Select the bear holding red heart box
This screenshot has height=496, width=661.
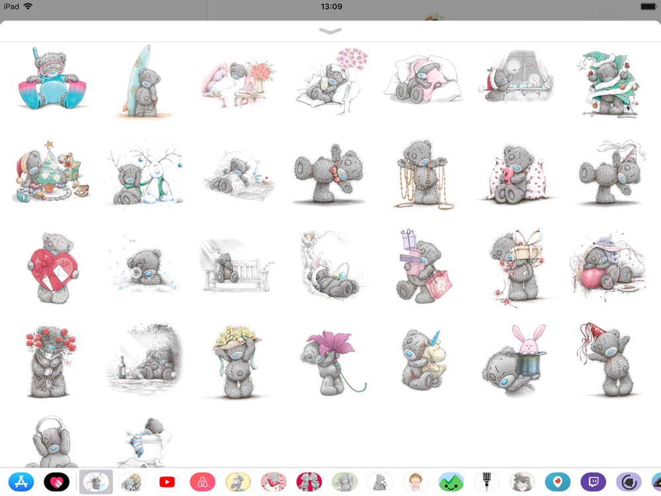(x=53, y=269)
